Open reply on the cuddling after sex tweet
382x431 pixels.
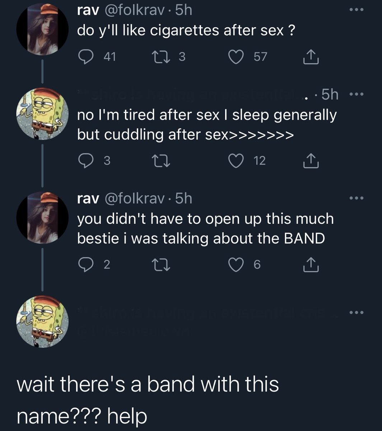tap(85, 161)
